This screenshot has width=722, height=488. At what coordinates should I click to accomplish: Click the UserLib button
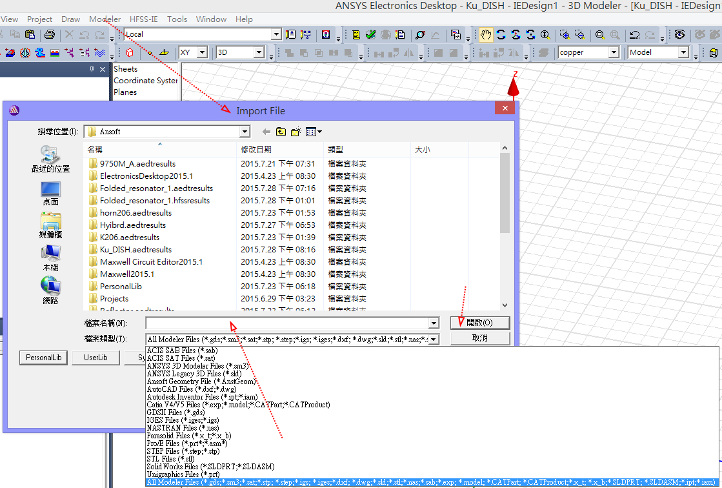click(x=95, y=358)
